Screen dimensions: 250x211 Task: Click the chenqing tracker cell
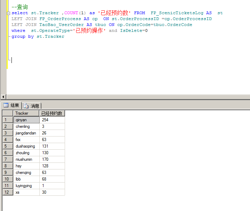(26, 173)
